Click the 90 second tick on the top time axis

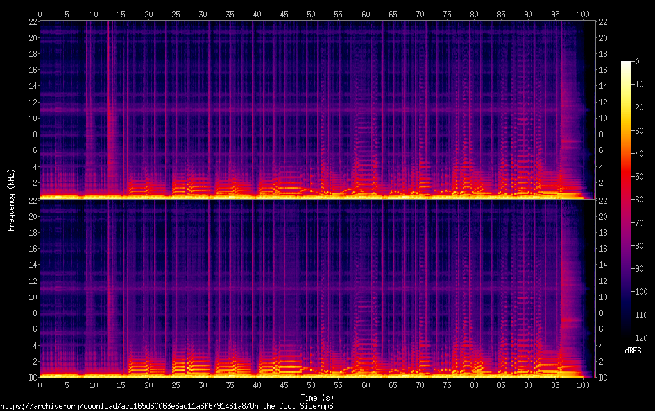tap(529, 14)
